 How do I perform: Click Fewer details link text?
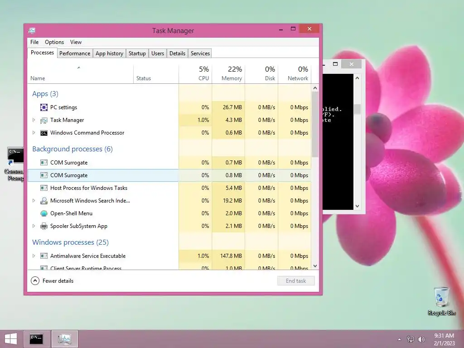(x=58, y=281)
